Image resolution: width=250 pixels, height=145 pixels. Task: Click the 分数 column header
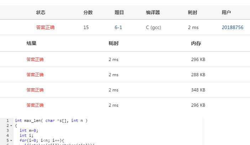[x=88, y=12]
